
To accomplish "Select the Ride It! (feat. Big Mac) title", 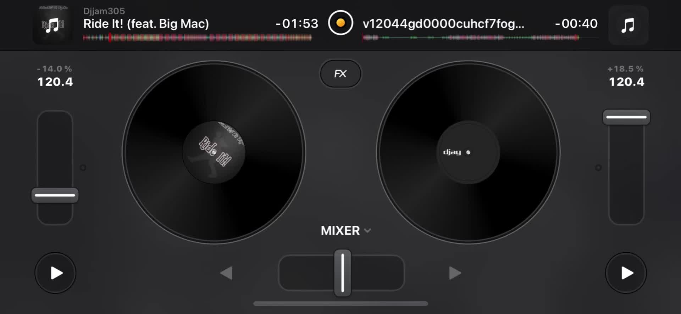I will (x=146, y=24).
